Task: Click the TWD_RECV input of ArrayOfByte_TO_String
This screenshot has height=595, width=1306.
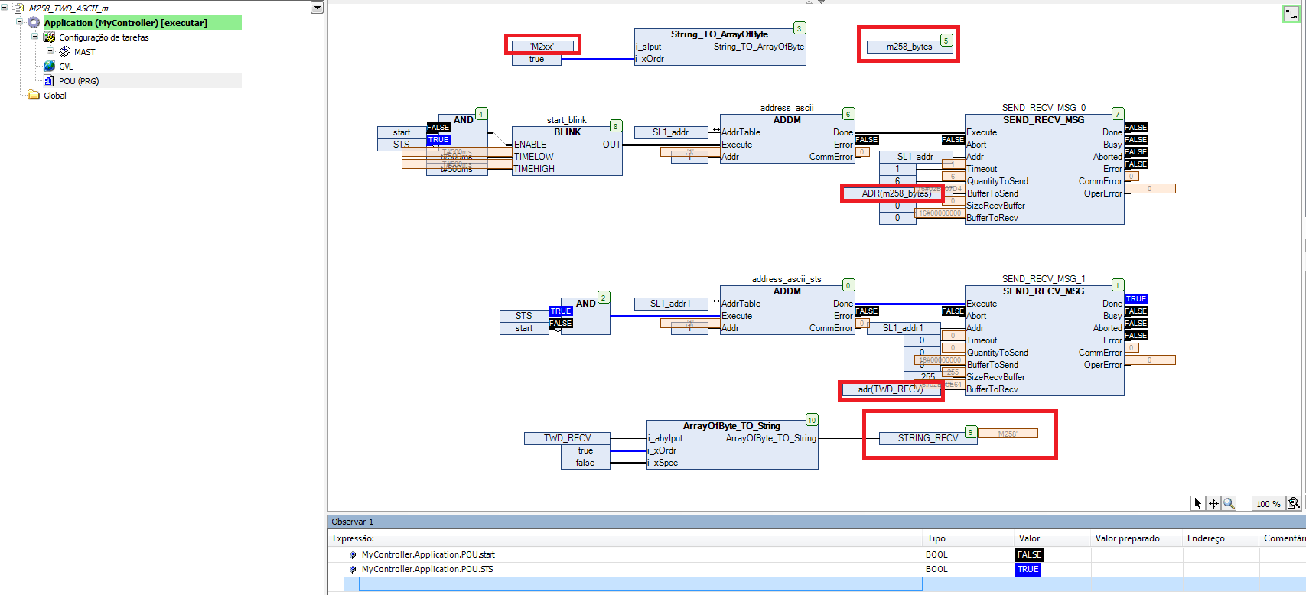Action: point(567,438)
